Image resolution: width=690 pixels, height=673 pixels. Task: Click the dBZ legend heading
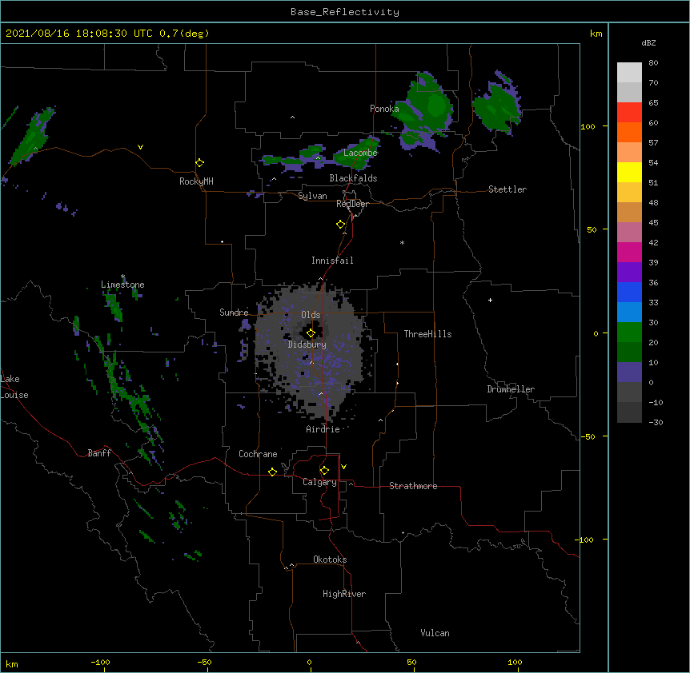point(648,42)
